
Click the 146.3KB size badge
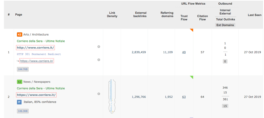point(23,111)
